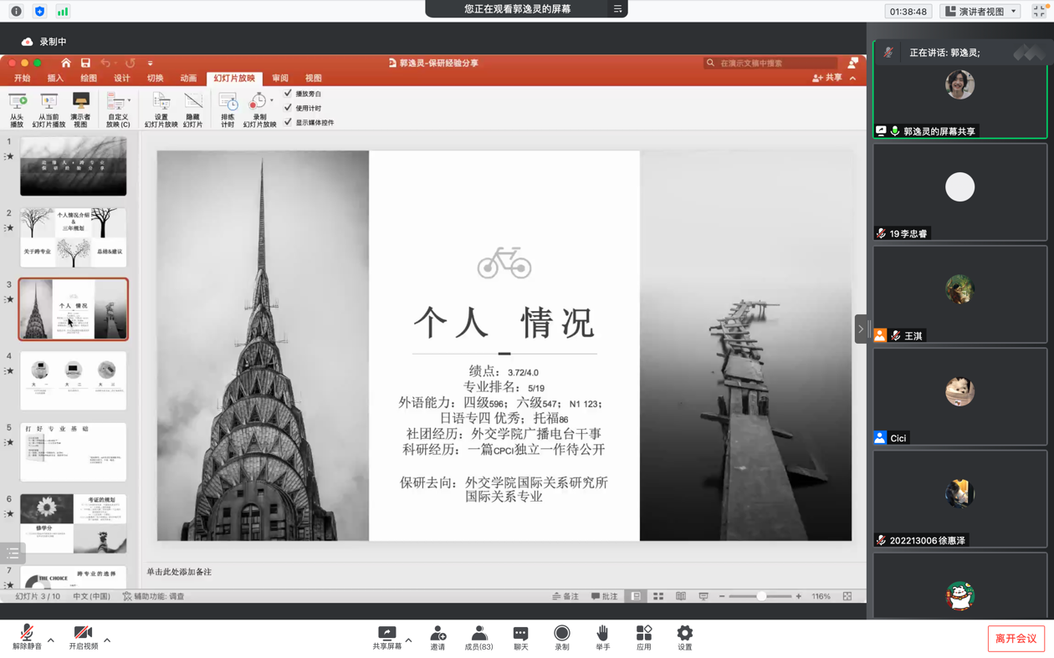Uncheck the 播放旁白 checkbox
Screen dimensions: 1054x658
(x=289, y=94)
